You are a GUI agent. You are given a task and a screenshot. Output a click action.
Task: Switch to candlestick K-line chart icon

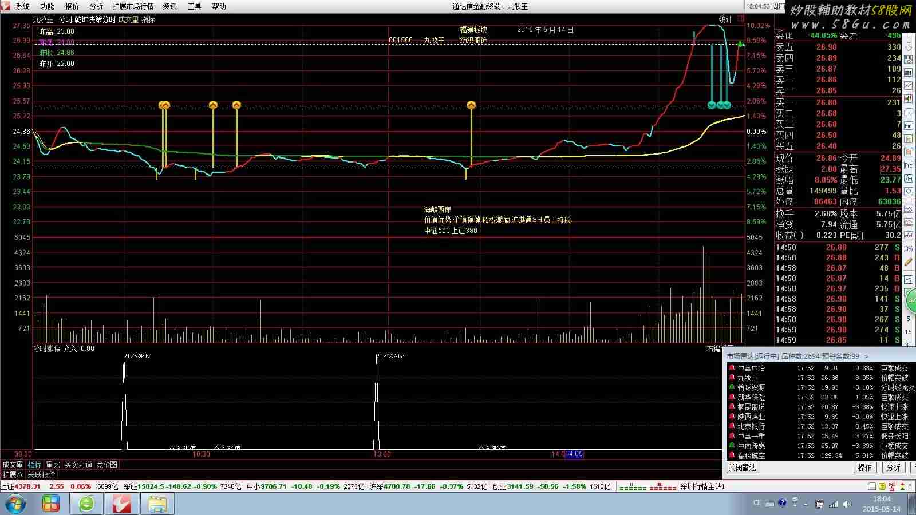[x=908, y=98]
